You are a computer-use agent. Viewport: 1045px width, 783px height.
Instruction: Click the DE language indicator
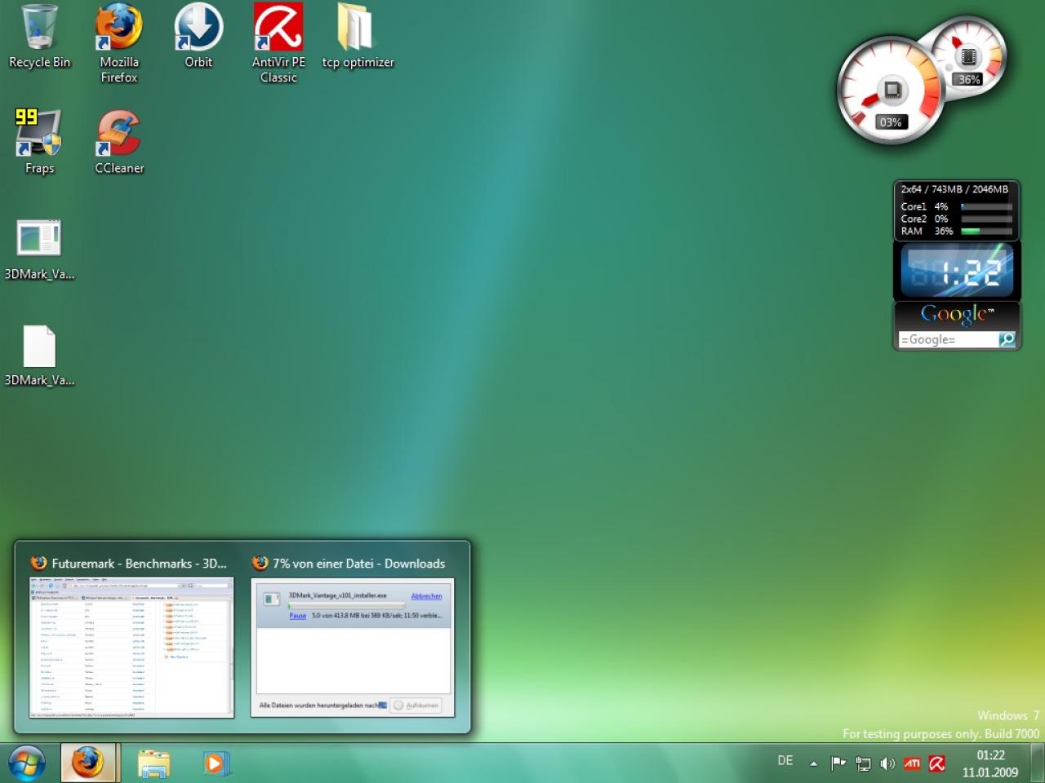point(785,760)
